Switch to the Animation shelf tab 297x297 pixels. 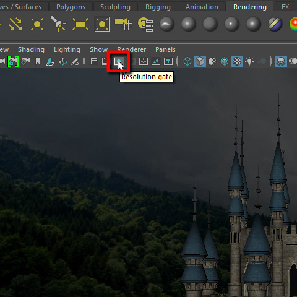click(x=202, y=7)
